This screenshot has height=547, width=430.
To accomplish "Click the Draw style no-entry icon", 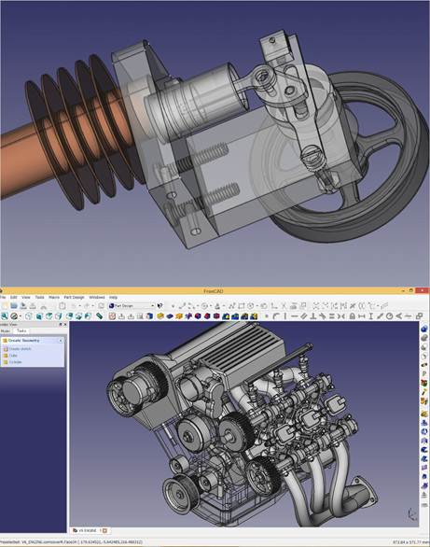I will [x=14, y=316].
